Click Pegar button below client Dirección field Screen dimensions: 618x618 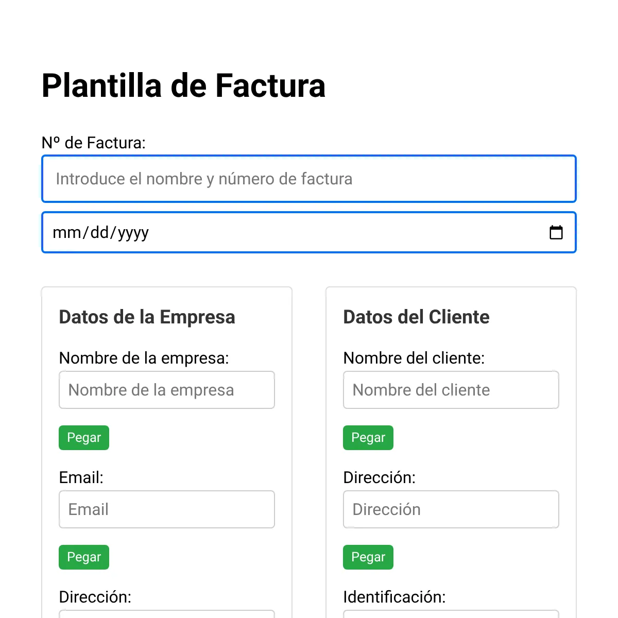coord(368,557)
